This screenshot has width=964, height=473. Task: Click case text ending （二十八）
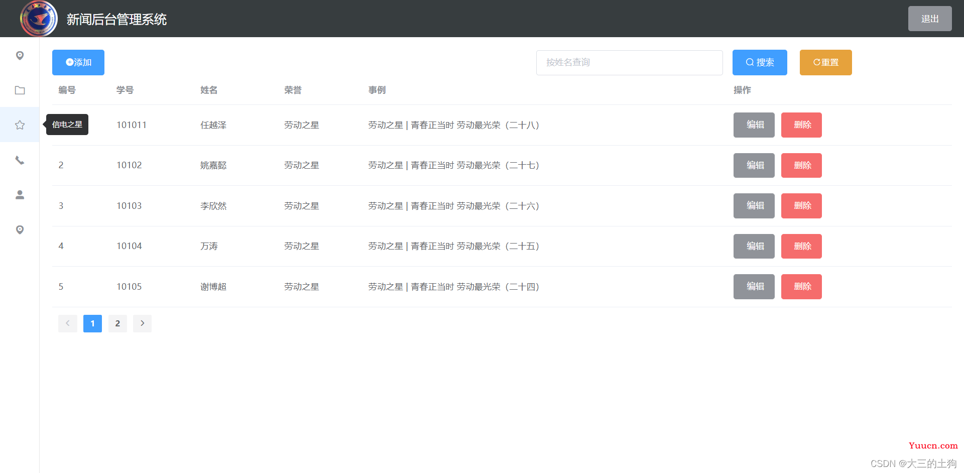tap(453, 125)
